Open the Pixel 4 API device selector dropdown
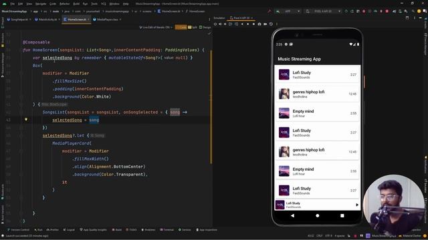 324,11
